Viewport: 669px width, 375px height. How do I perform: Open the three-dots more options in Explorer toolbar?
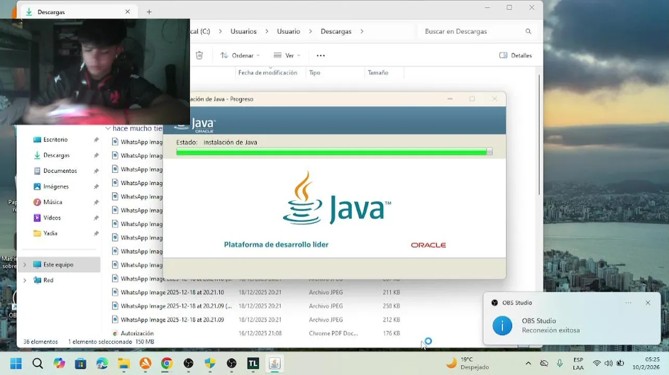(321, 55)
